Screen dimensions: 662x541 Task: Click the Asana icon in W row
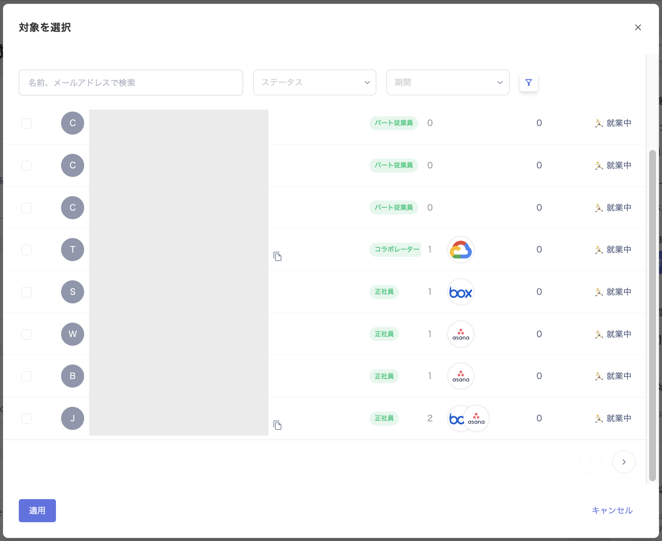(461, 334)
